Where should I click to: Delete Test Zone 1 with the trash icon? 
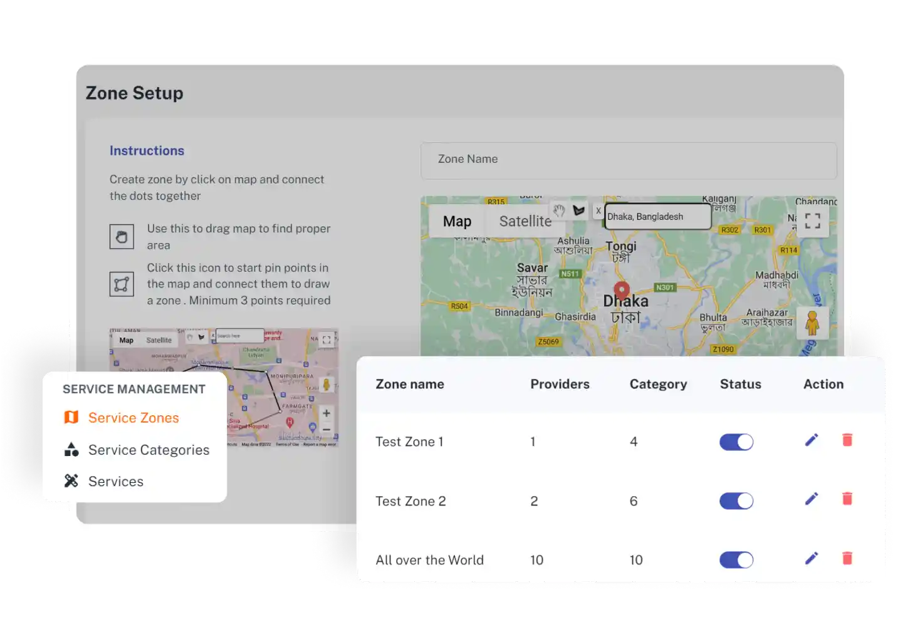847,440
